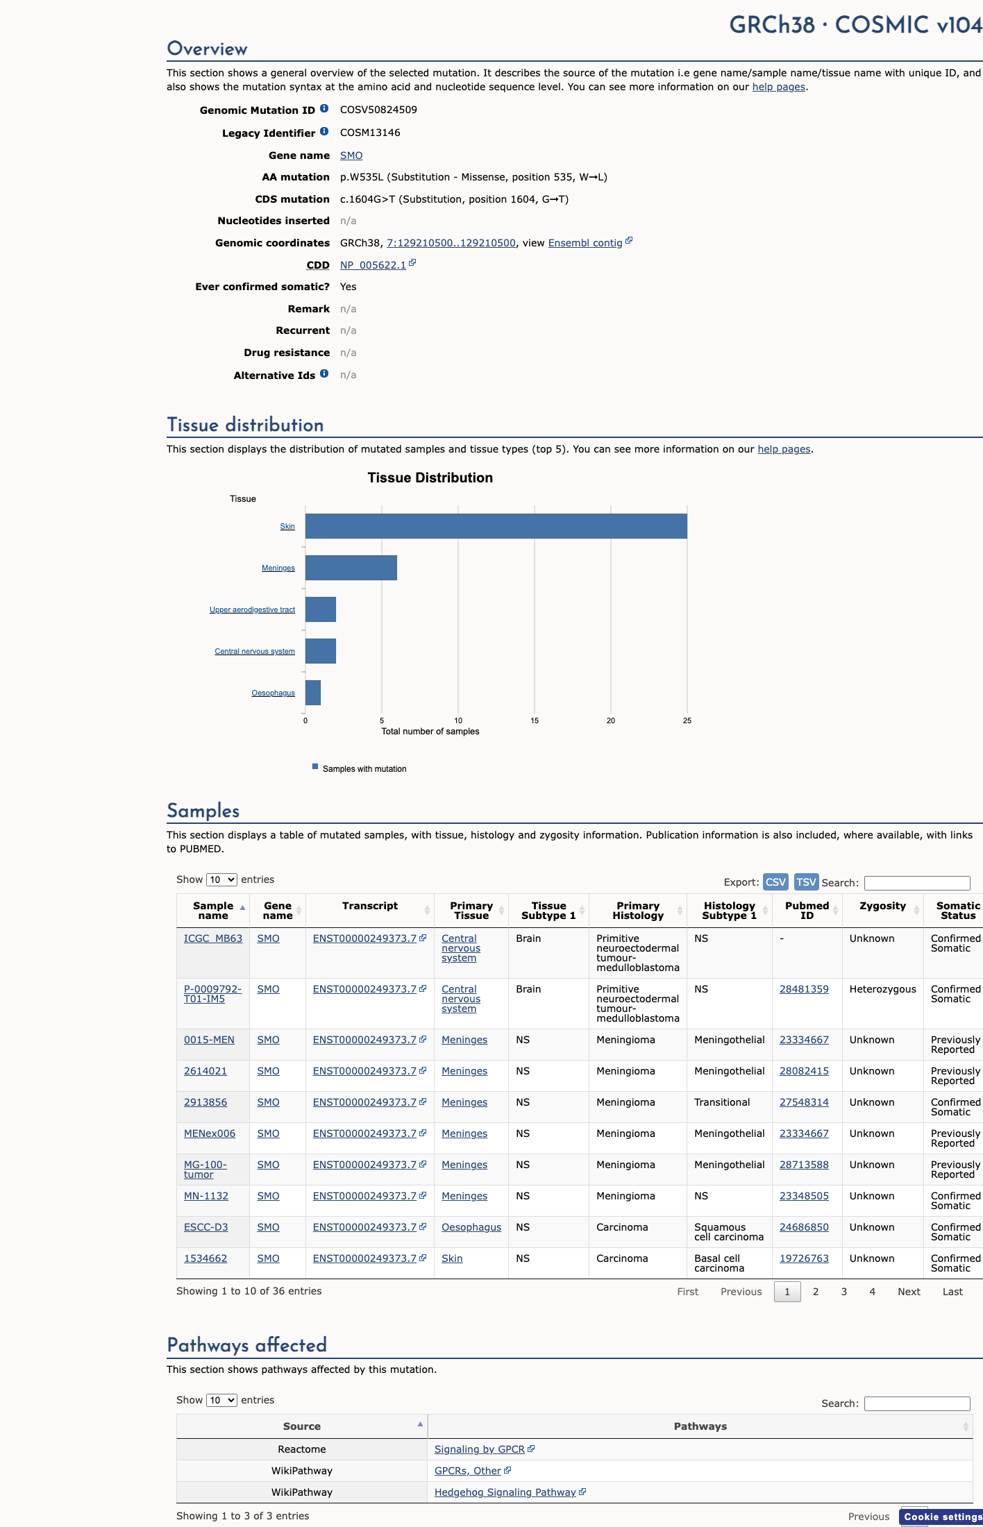Click the Meninges bar in chart
Image resolution: width=983 pixels, height=1527 pixels.
pos(351,568)
